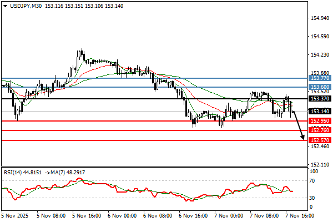Click the black downward forecast arrow
333x222 pixels.
point(299,126)
